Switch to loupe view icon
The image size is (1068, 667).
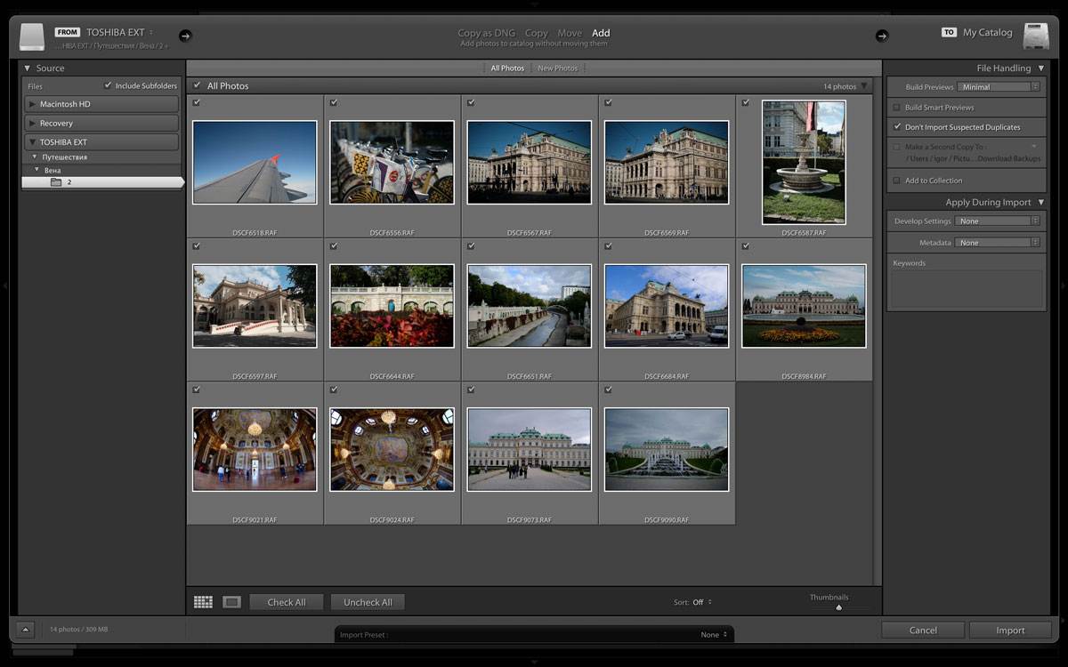231,602
